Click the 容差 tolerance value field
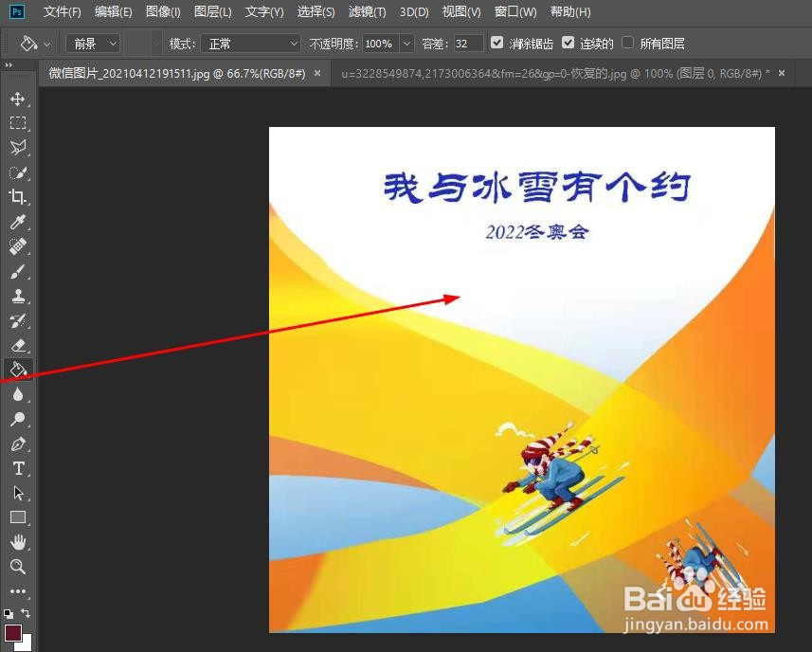Image resolution: width=812 pixels, height=652 pixels. (469, 44)
